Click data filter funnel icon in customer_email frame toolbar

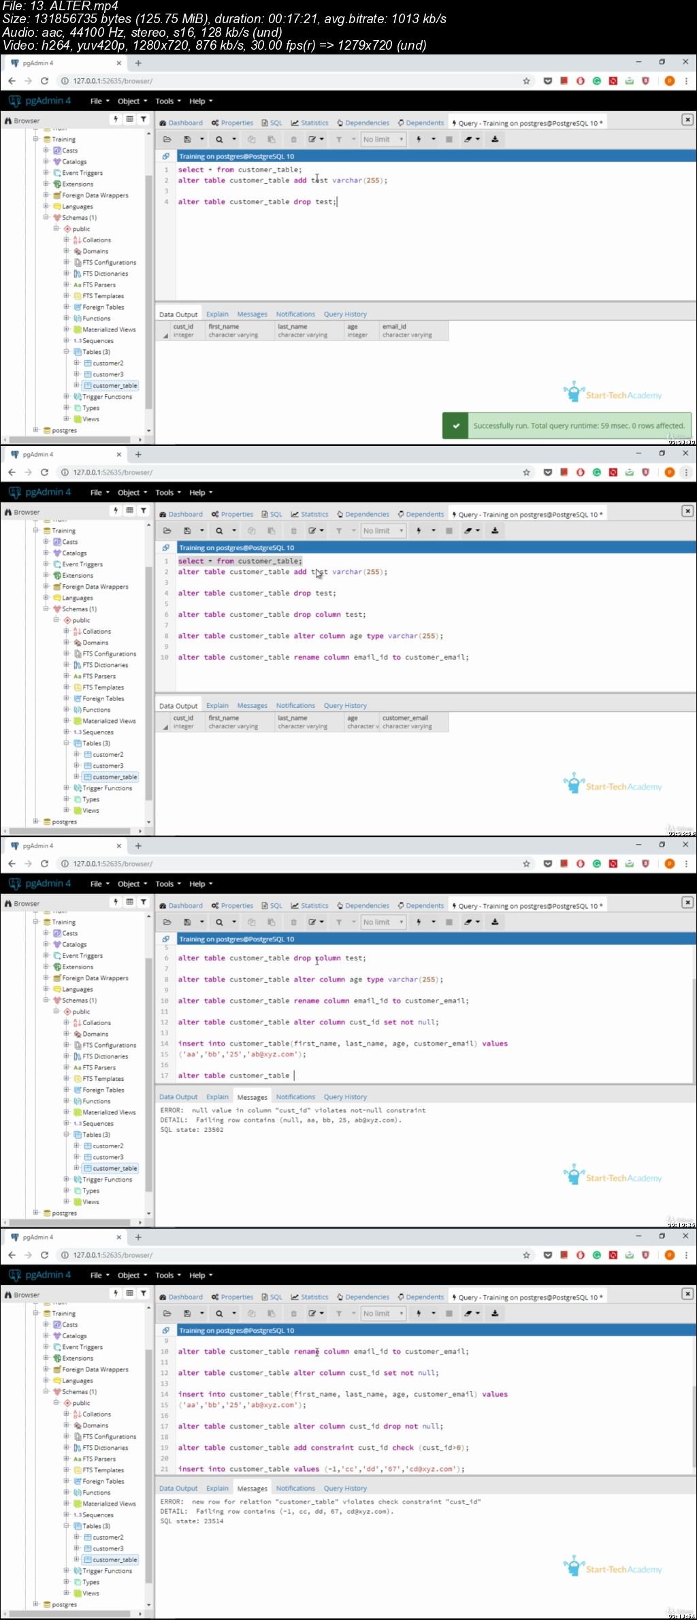(x=338, y=531)
